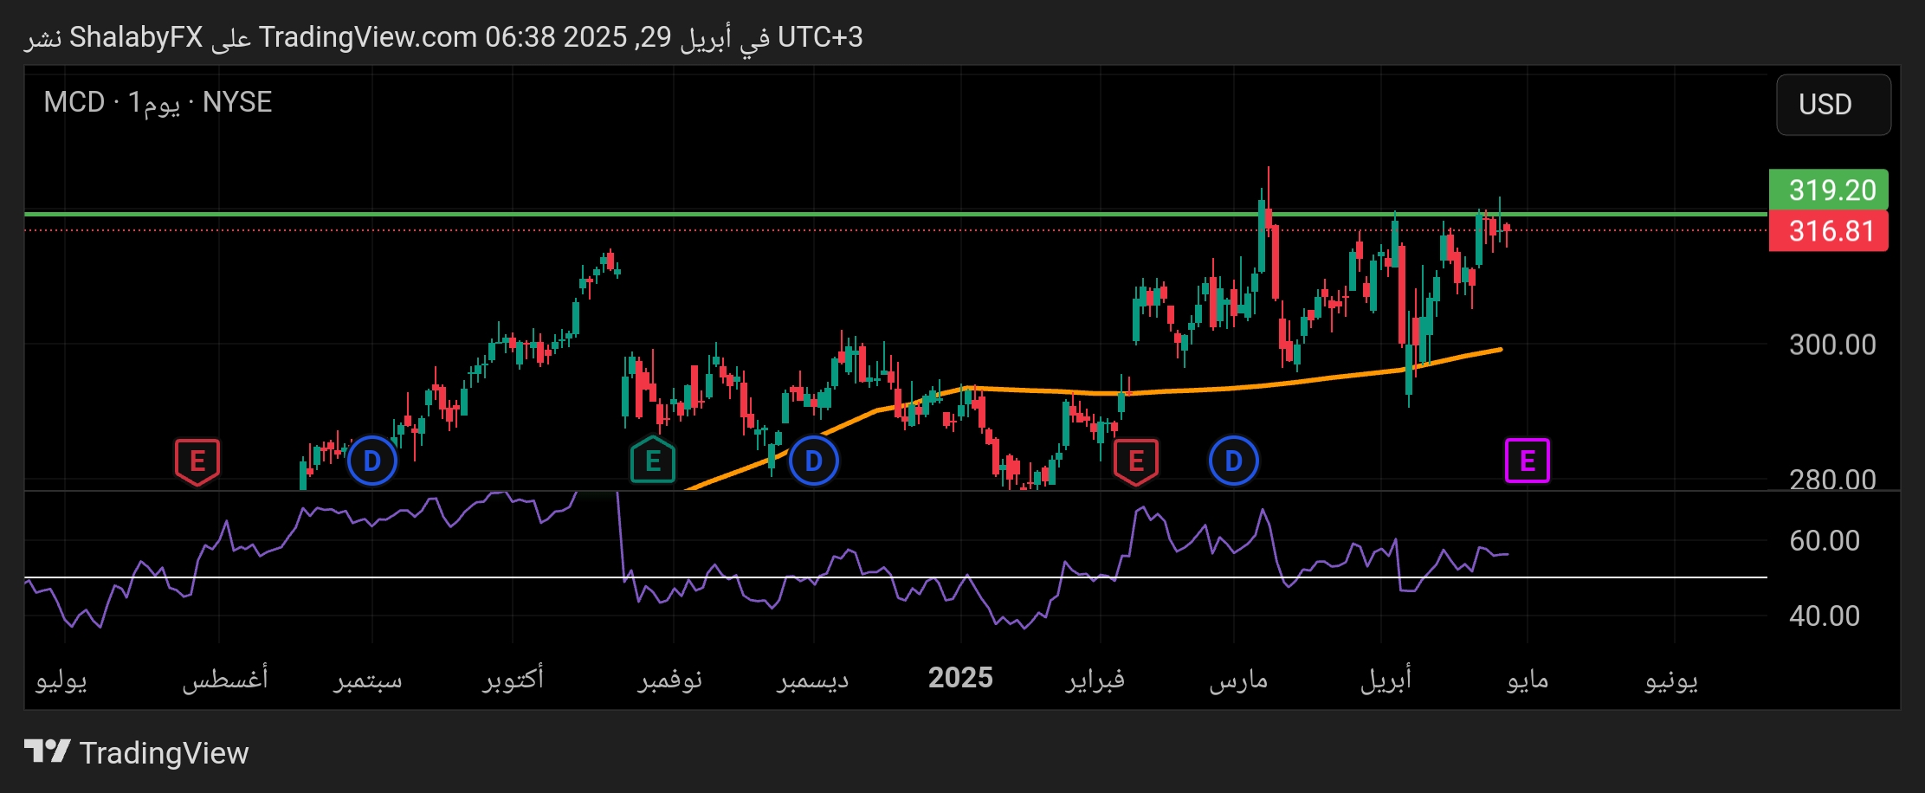The image size is (1925, 793).
Task: Click the magenta upcoming earnings E marker near May
Action: click(1528, 461)
